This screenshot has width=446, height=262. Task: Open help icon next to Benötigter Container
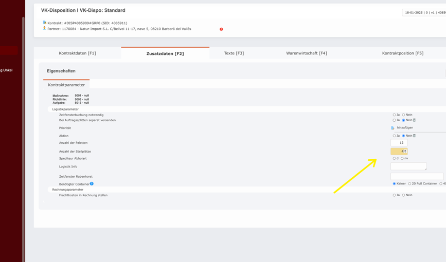92,183
